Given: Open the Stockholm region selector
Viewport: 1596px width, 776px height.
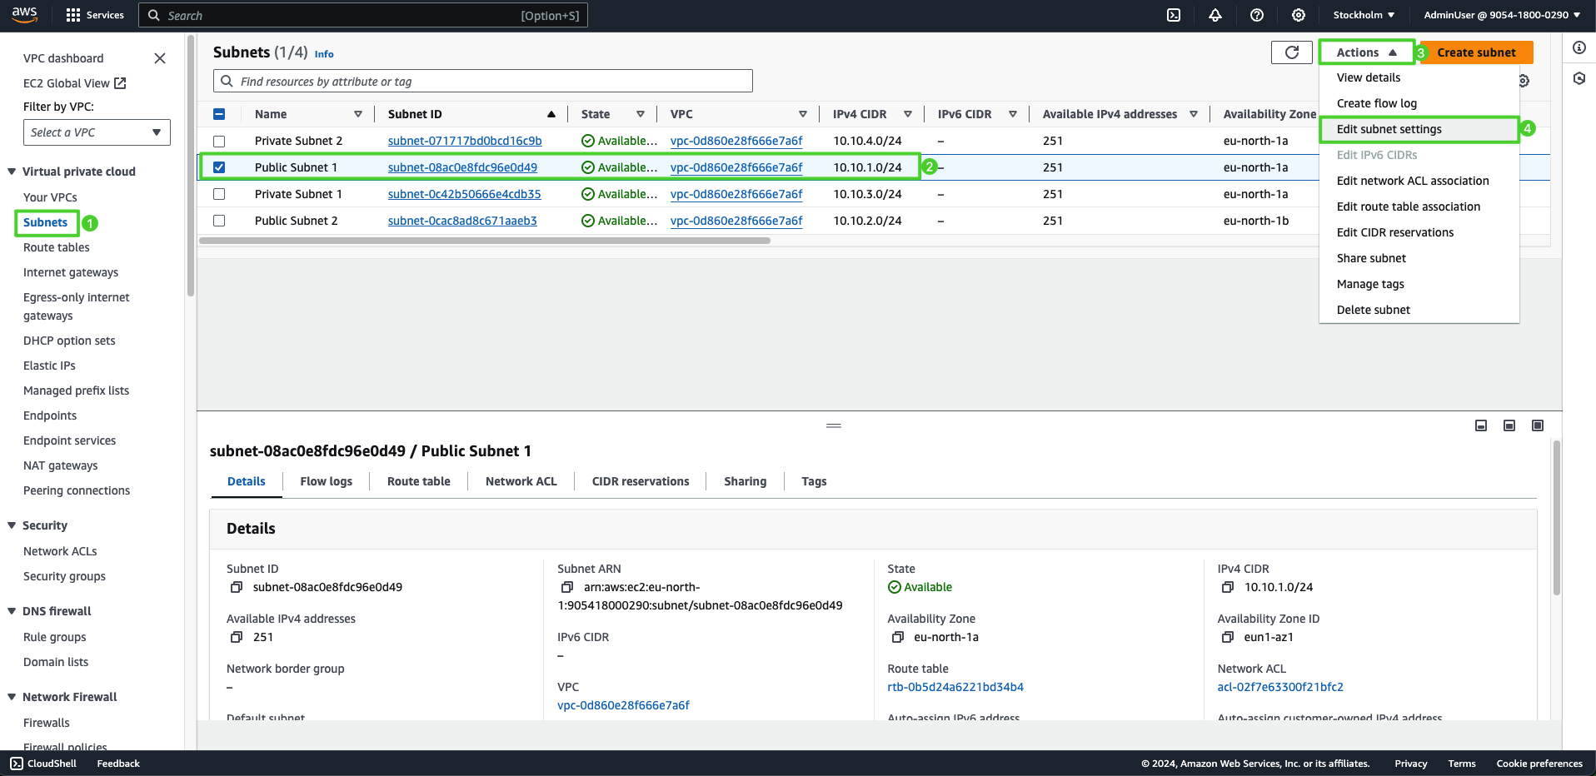Looking at the screenshot, I should [1364, 15].
